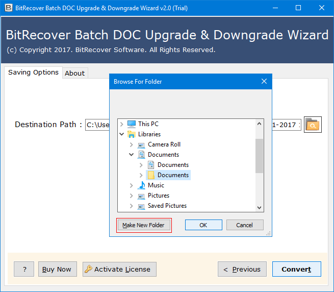Close the BitRecover wizard main window

(x=321, y=8)
